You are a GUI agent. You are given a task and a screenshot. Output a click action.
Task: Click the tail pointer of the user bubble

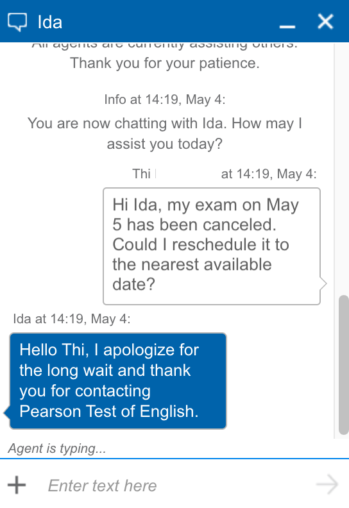pyautogui.click(x=323, y=284)
